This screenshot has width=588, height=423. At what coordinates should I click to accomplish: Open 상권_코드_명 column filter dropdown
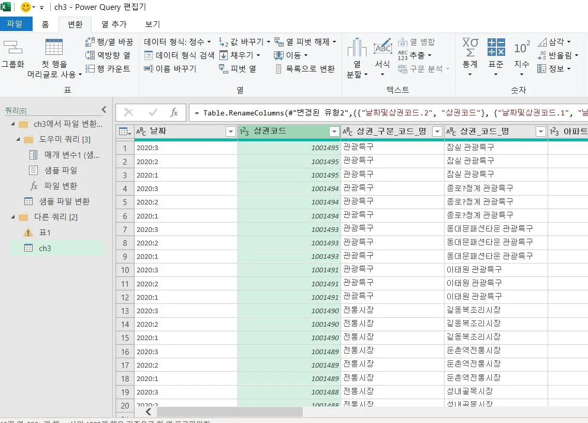click(540, 132)
